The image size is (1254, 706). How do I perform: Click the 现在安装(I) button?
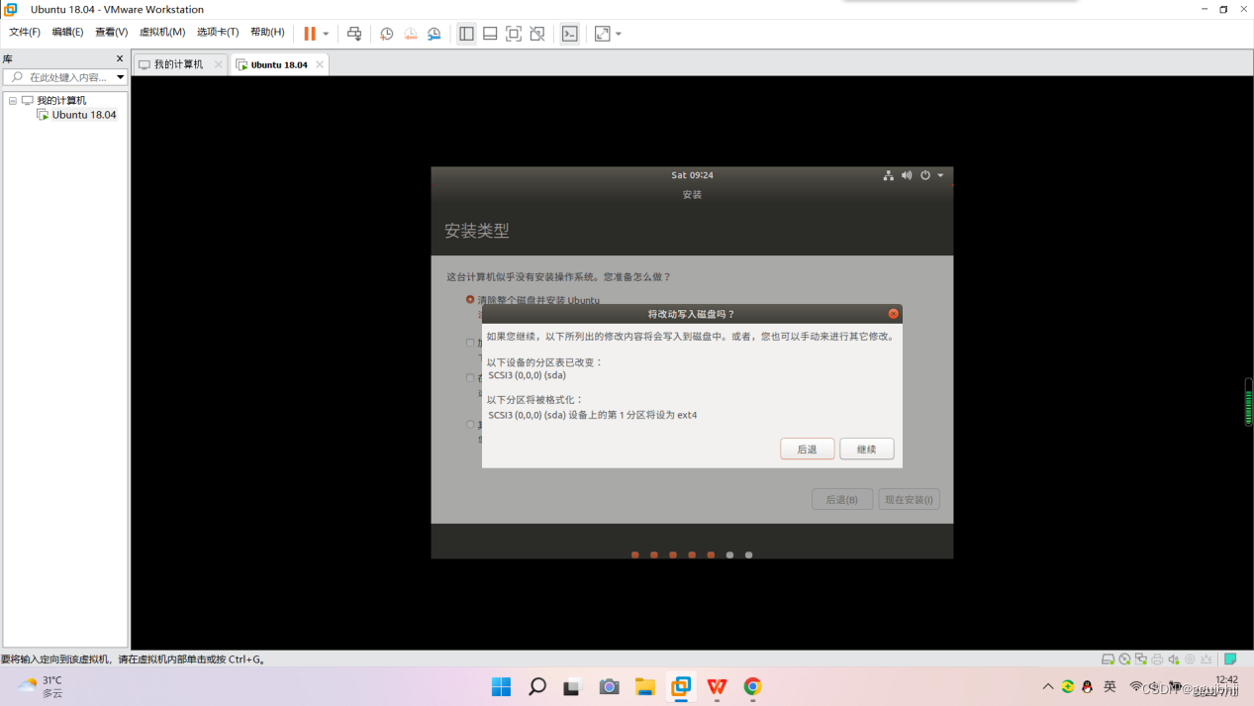coord(909,499)
